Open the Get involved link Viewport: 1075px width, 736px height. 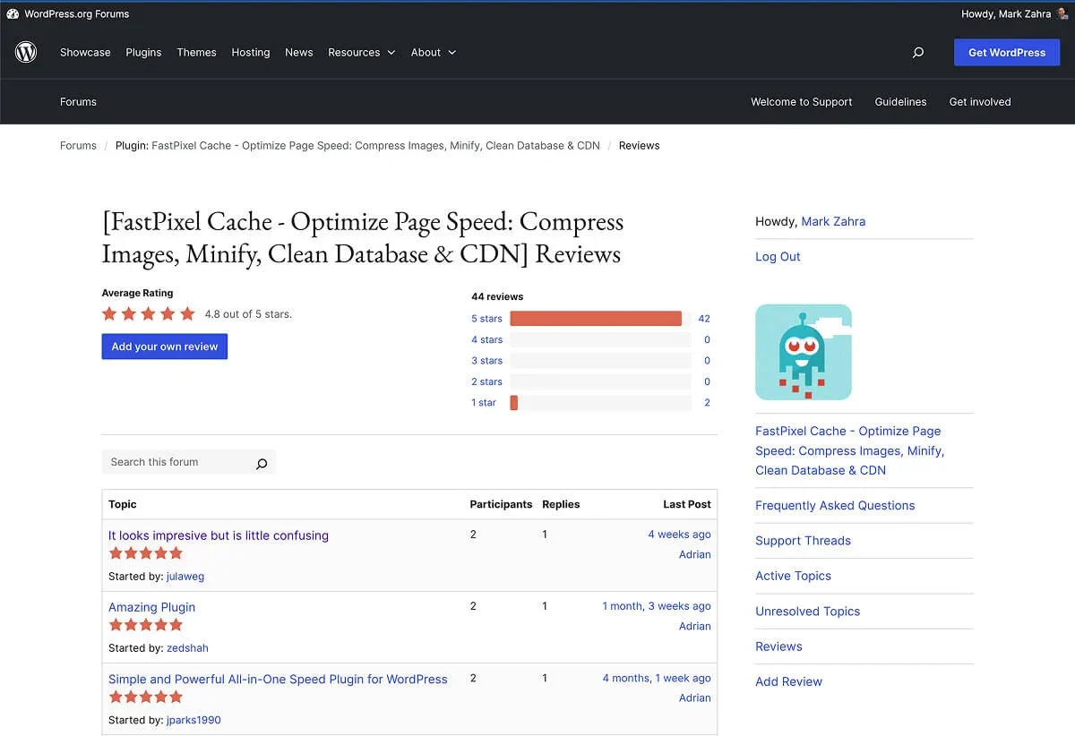point(980,102)
